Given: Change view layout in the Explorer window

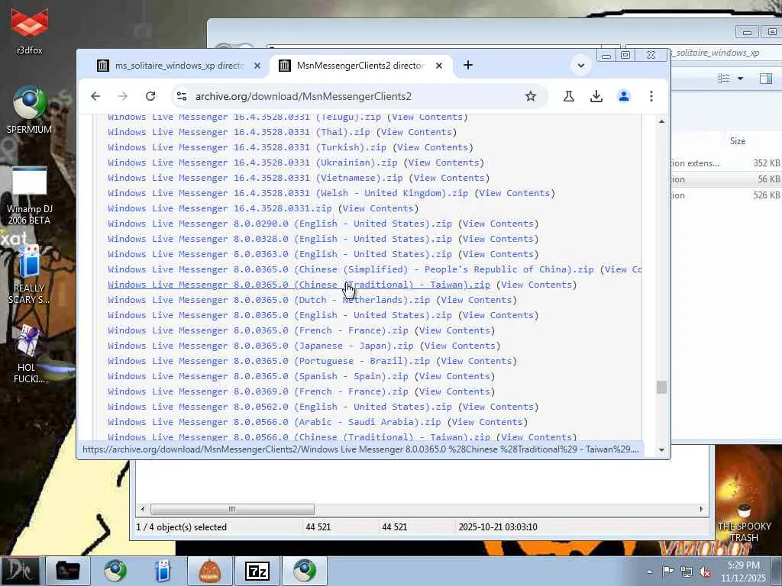Looking at the screenshot, I should (724, 79).
